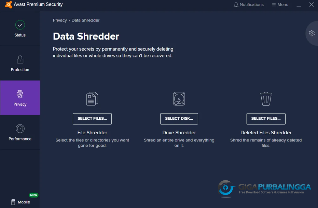Open the Performance section

[20, 132]
